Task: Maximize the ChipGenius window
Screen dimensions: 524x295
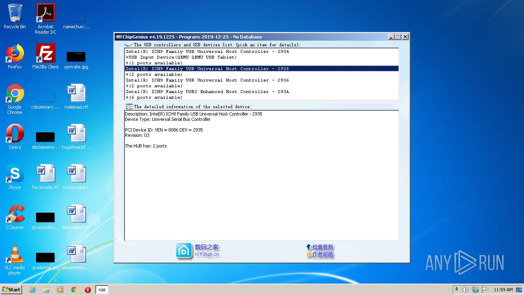Action: 398,37
